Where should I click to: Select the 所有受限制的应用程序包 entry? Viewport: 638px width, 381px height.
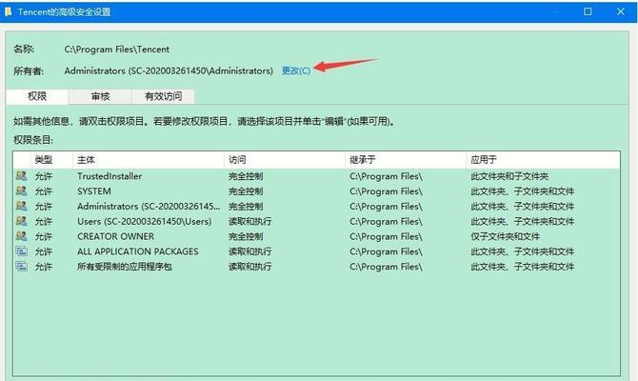point(125,267)
